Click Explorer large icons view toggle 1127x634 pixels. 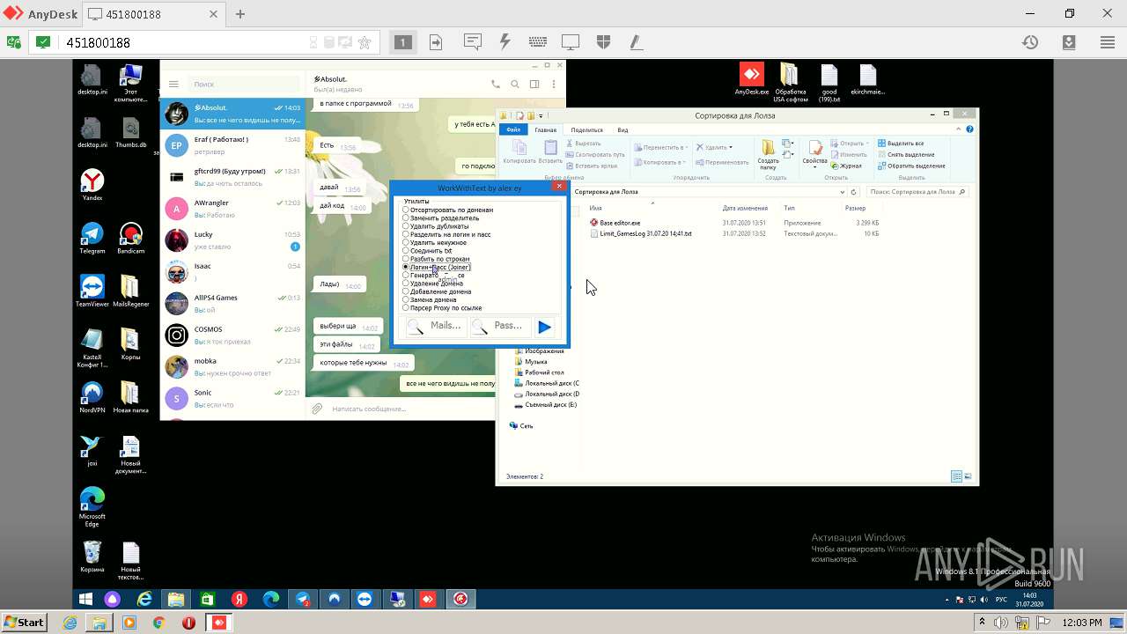pyautogui.click(x=968, y=476)
